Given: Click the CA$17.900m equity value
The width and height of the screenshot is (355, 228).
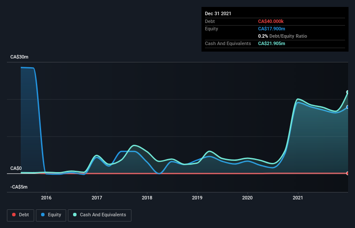Looking at the screenshot, I should [272, 29].
